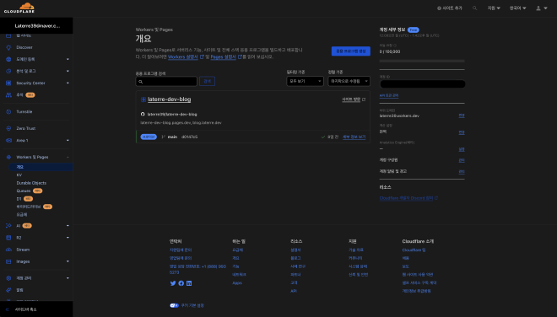Image resolution: width=557 pixels, height=317 pixels.
Task: Click the Area 1 sidebar icon
Action: click(x=8, y=140)
